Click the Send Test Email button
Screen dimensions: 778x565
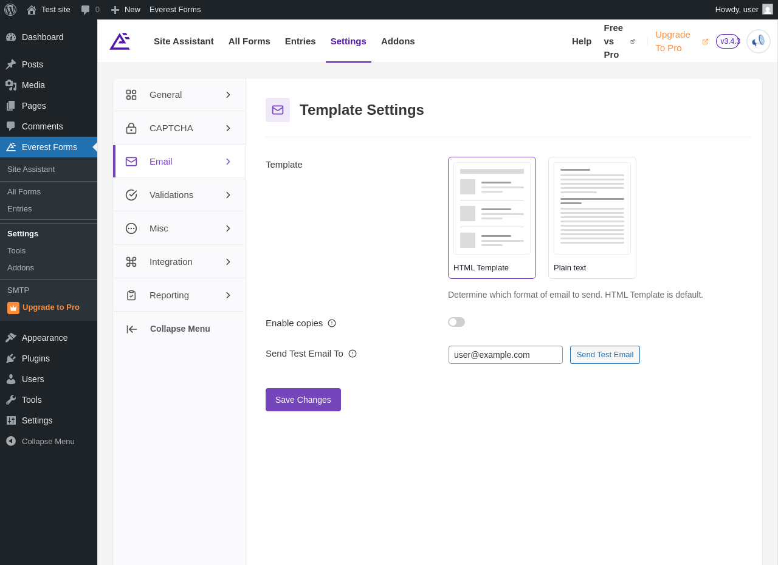click(x=605, y=355)
